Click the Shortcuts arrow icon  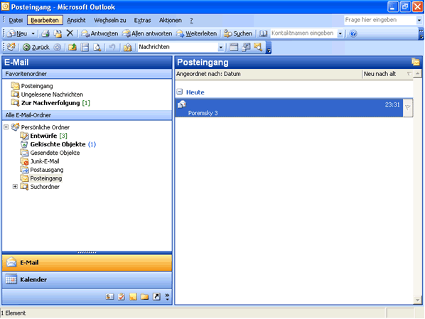click(x=156, y=297)
